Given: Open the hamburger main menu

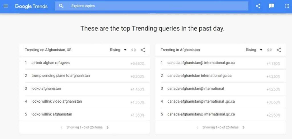Looking at the screenshot, I should coord(6,6).
